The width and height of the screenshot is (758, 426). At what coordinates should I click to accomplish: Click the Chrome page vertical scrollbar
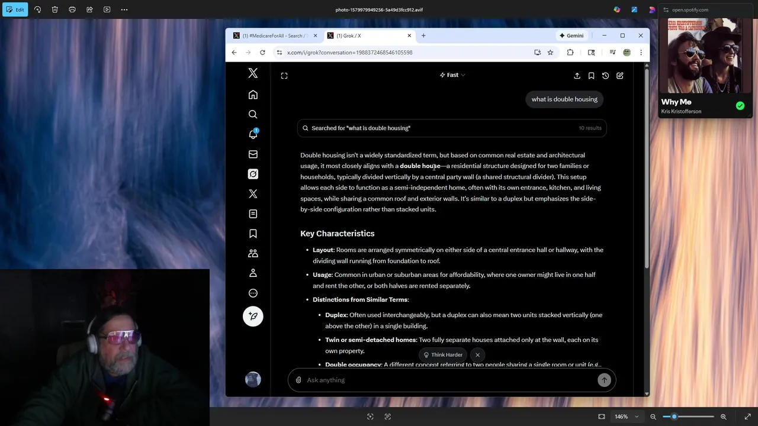[647, 169]
